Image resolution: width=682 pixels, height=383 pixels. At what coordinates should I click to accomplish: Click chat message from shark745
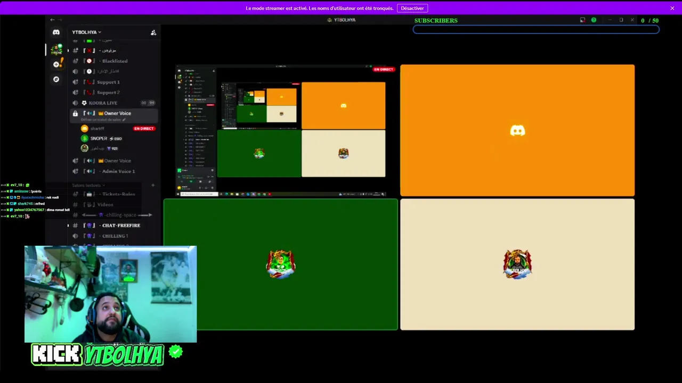(23, 204)
